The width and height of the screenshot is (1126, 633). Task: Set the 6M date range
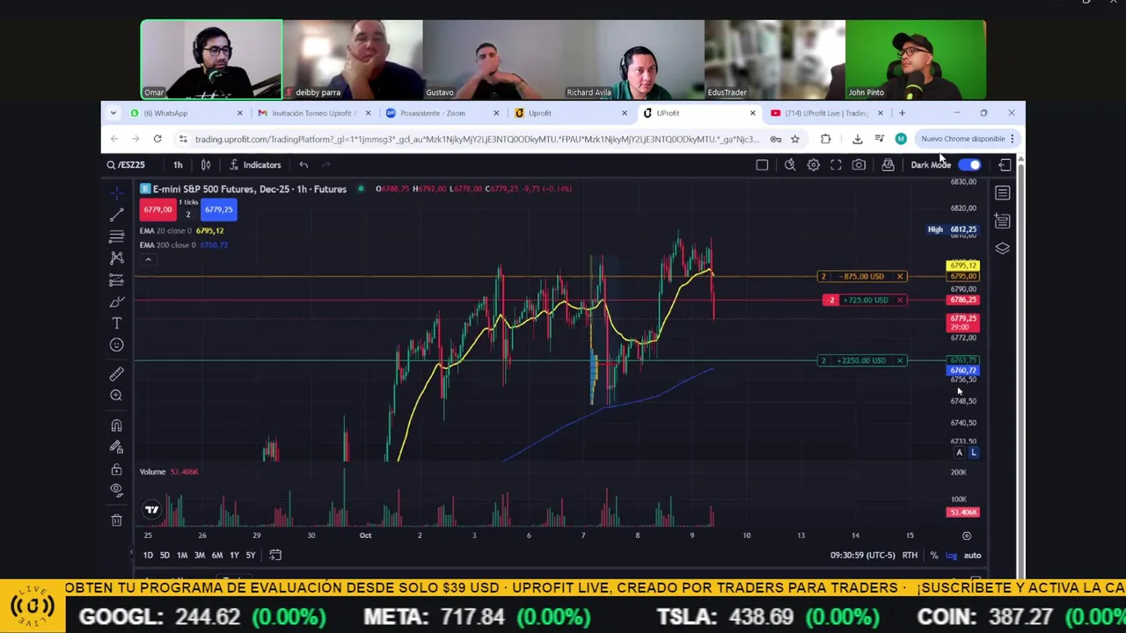pyautogui.click(x=217, y=555)
